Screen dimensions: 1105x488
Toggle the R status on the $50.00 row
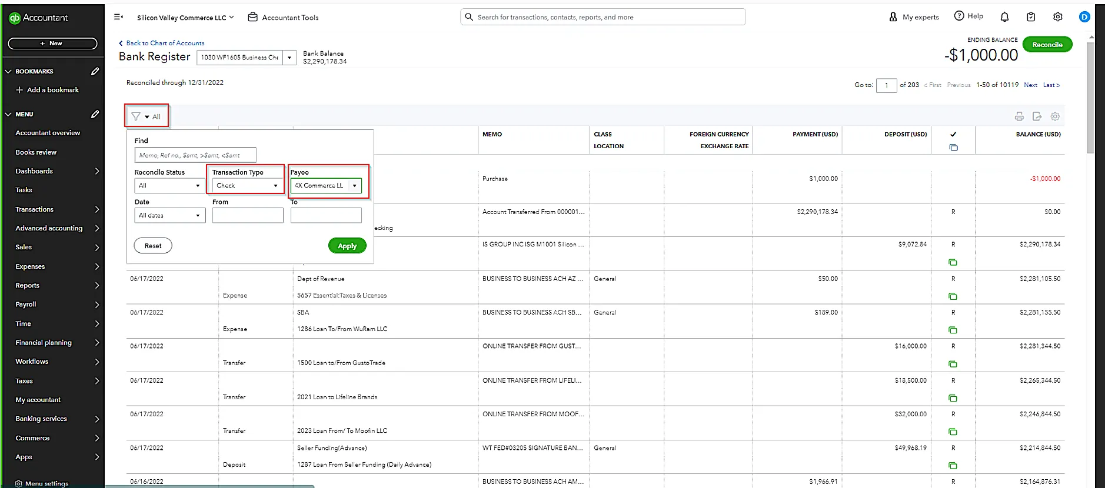(x=953, y=279)
